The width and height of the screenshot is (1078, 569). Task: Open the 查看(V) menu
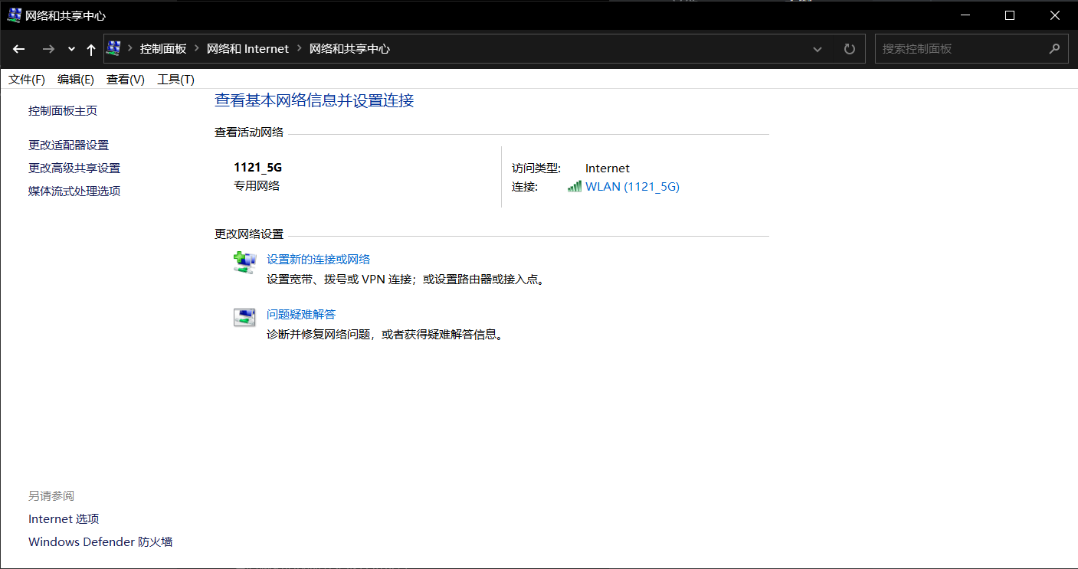126,80
